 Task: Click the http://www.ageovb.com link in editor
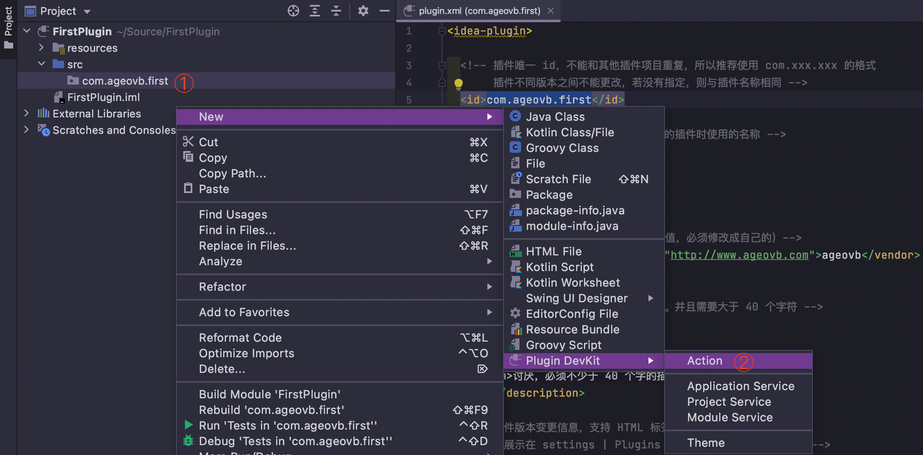(x=739, y=255)
